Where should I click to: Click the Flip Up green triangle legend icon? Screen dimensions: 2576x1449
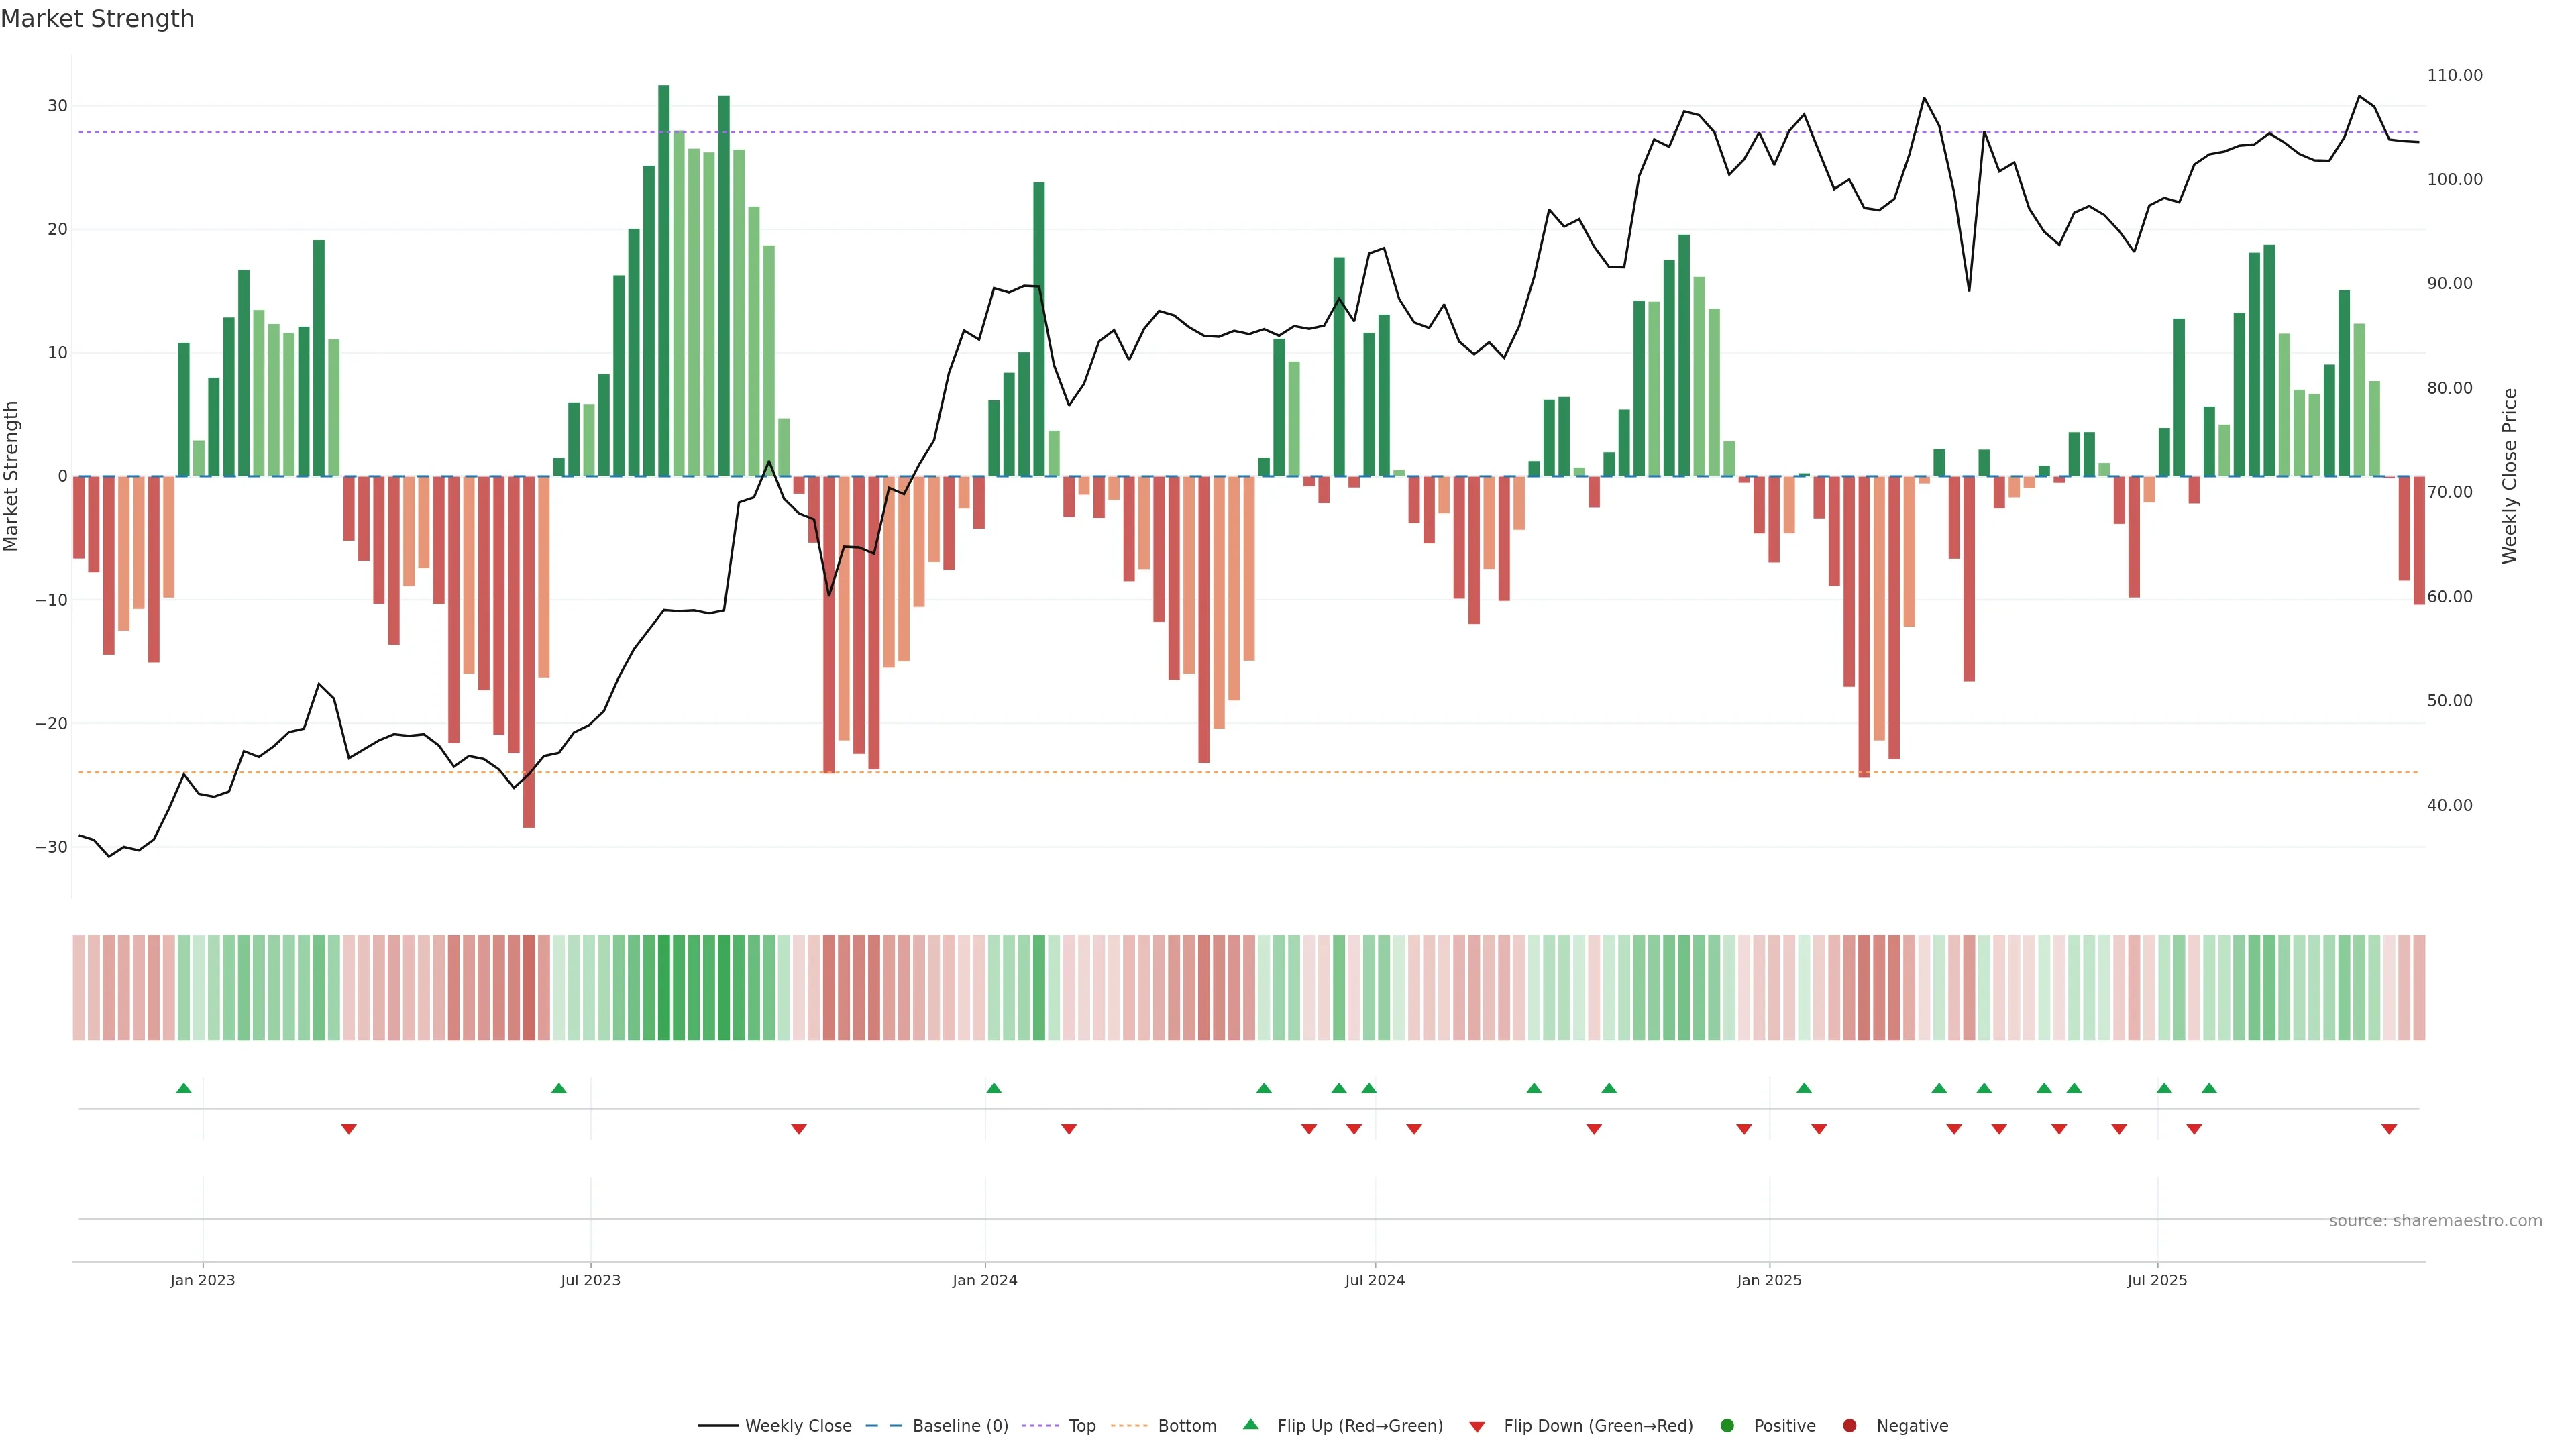tap(1250, 1424)
